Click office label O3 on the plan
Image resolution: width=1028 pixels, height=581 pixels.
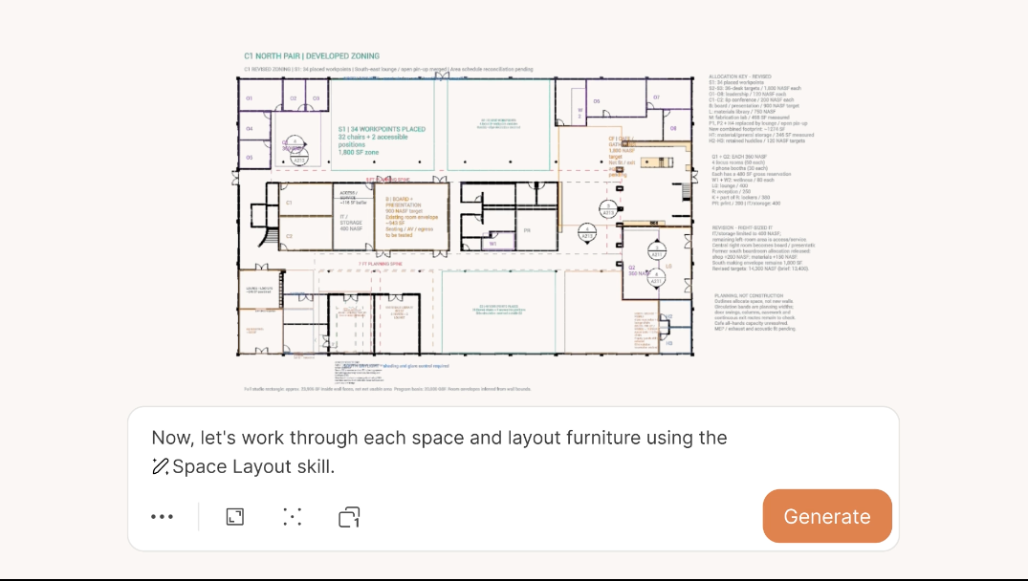[x=316, y=98]
